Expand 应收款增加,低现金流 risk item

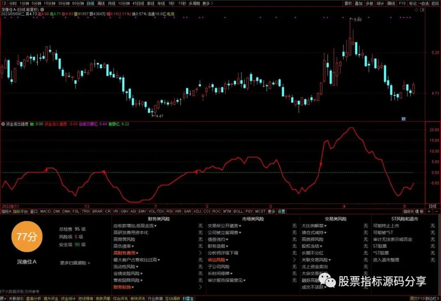(135, 225)
